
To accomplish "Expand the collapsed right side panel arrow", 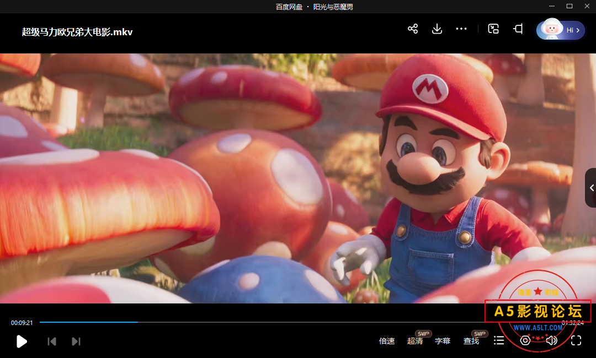I will 591,188.
